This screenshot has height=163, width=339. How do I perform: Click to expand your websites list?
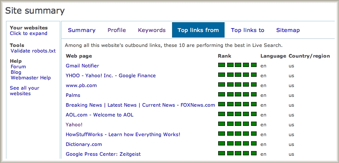(x=29, y=33)
